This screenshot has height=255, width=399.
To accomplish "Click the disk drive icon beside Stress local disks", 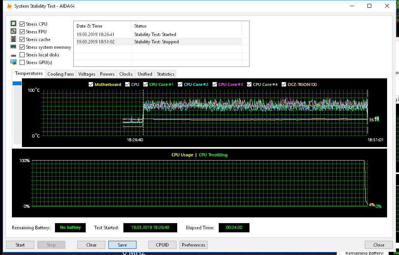I will (x=13, y=55).
